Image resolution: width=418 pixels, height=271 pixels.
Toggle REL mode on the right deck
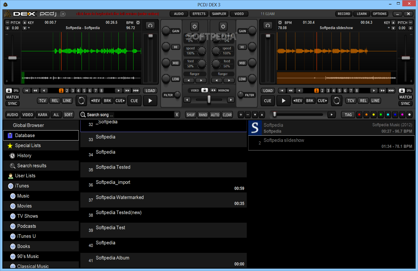point(363,101)
